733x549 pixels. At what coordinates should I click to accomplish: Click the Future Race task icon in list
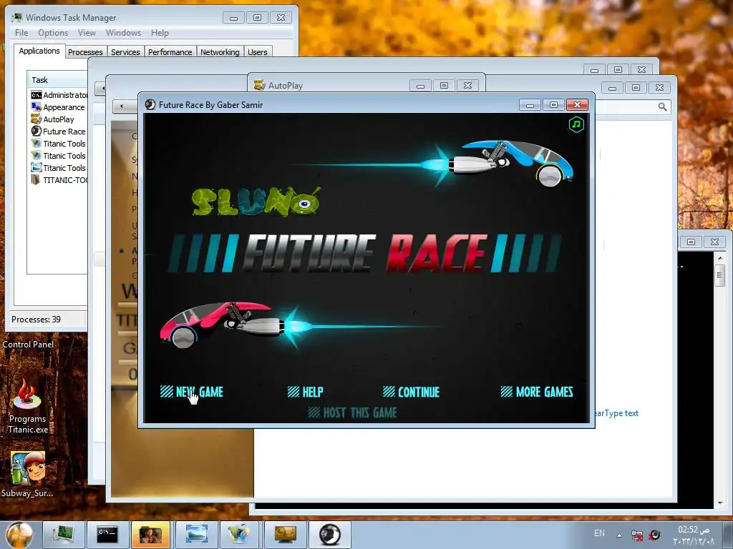(36, 132)
